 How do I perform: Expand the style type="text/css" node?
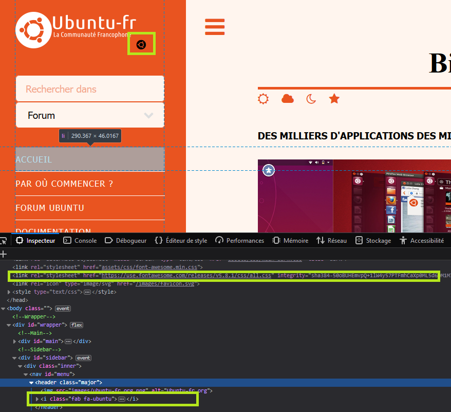9,292
